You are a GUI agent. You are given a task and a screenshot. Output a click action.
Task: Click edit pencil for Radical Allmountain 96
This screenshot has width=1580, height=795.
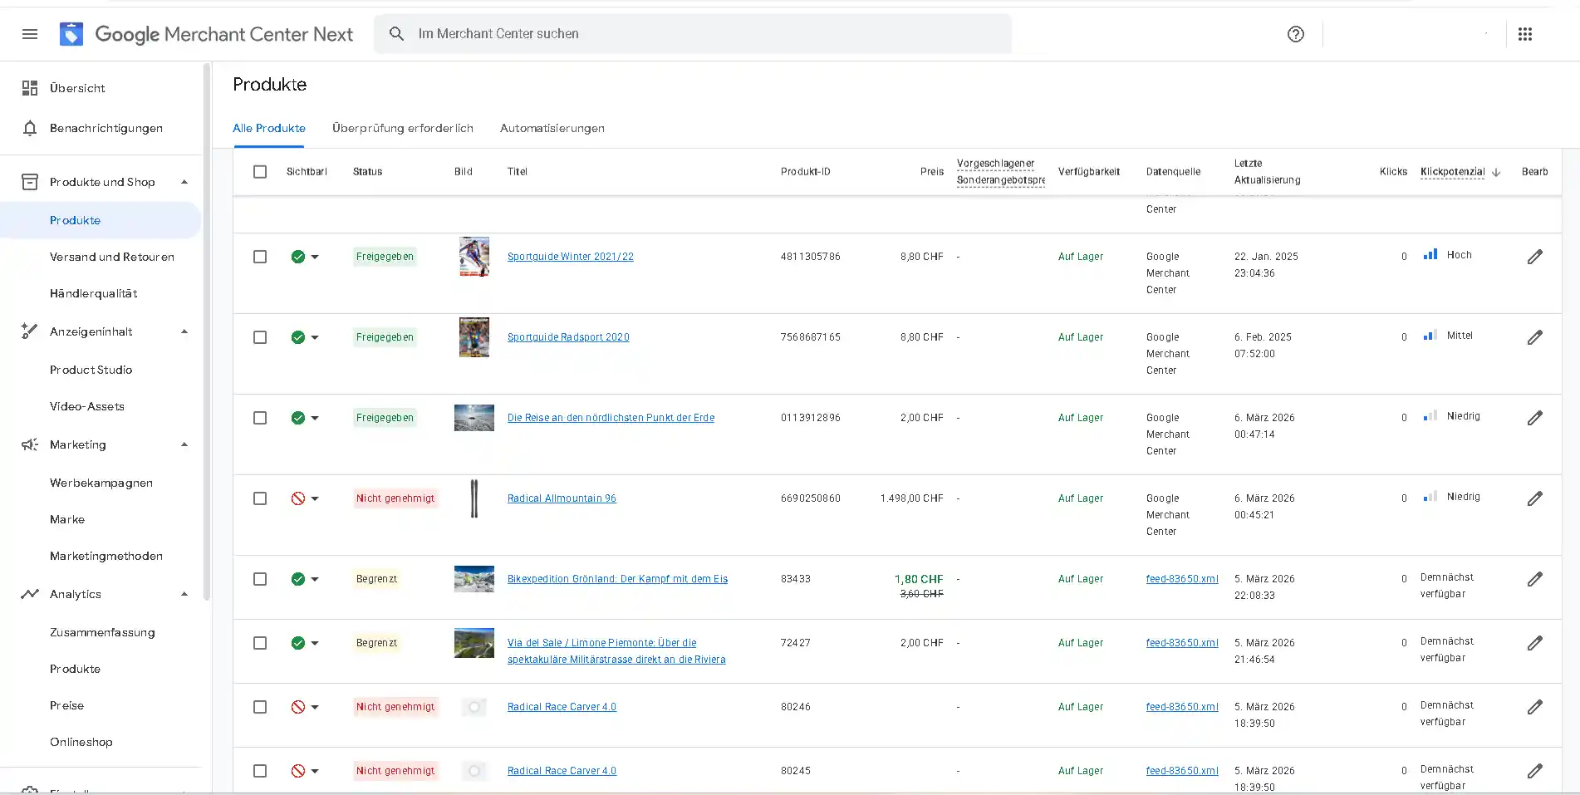pos(1534,498)
